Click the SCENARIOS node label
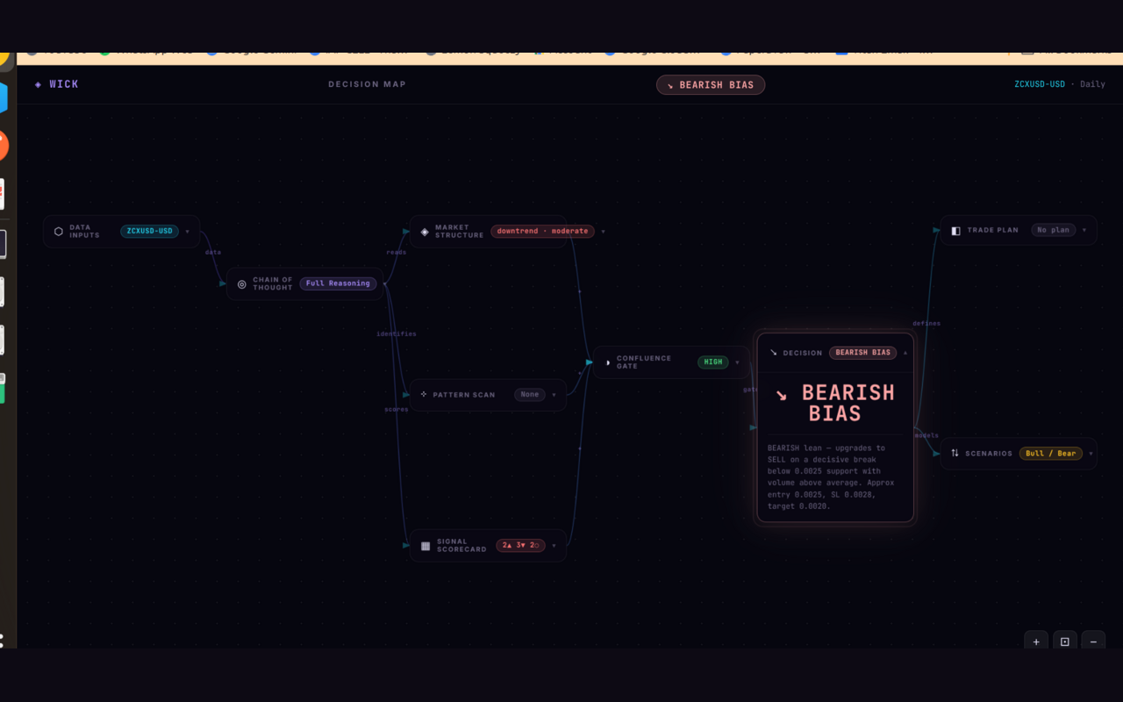Image resolution: width=1123 pixels, height=702 pixels. (x=989, y=454)
